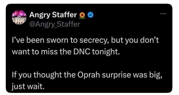Click the "just wait." closing line
Image resolution: width=179 pixels, height=95 pixels.
point(28,87)
